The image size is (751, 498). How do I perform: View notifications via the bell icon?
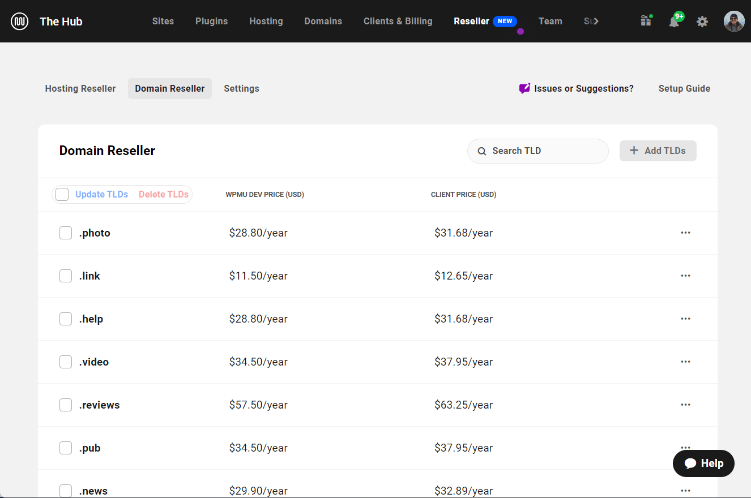point(674,21)
